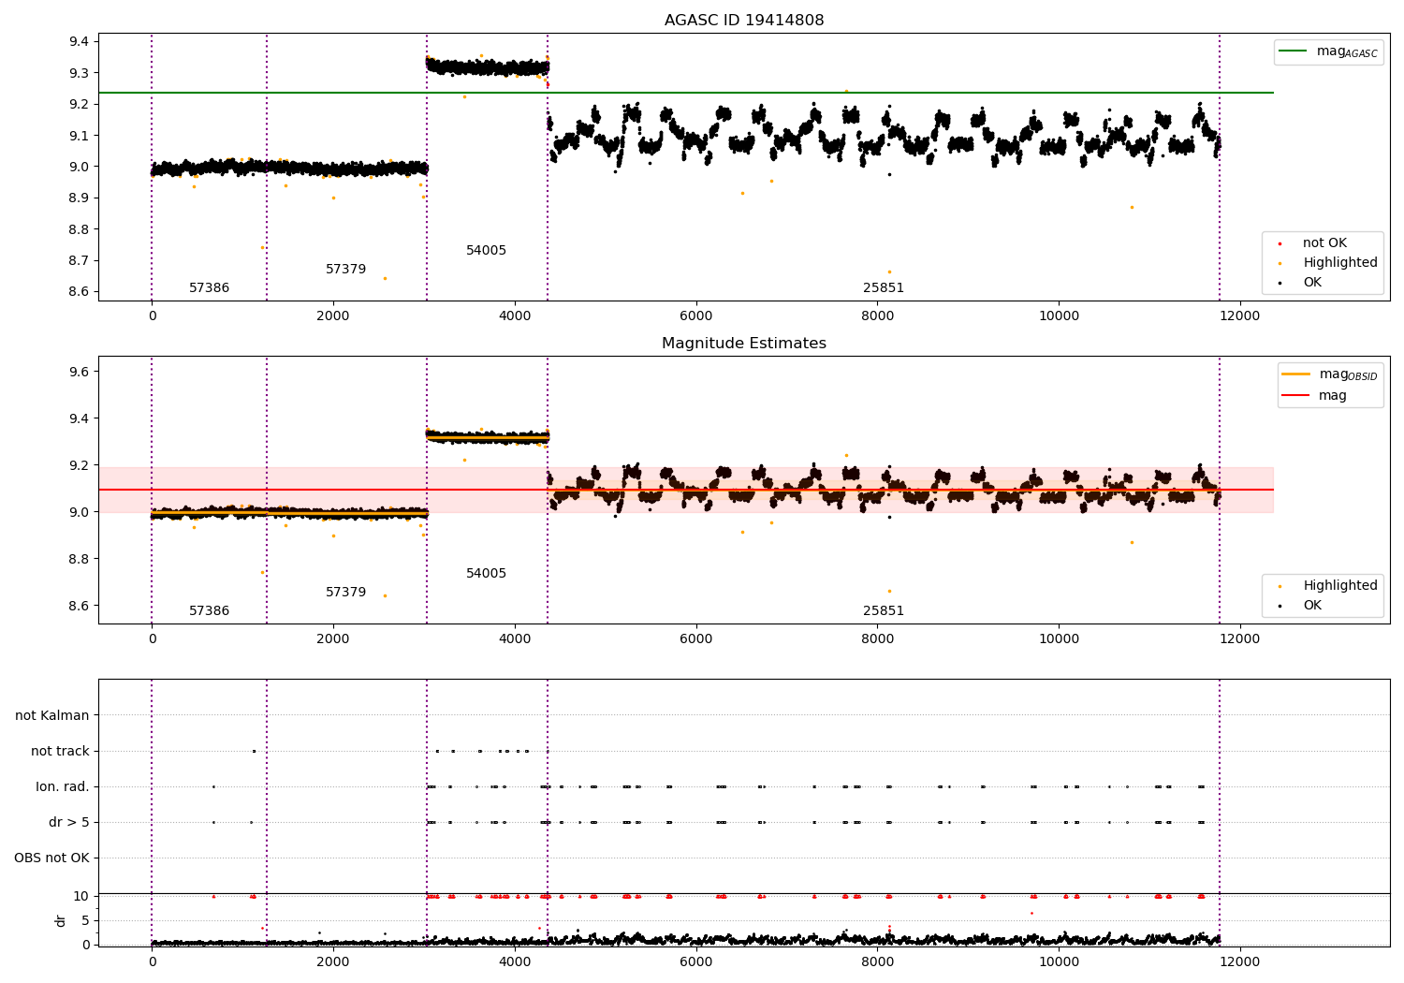Click the 'Ion. rad.' row label
Image resolution: width=1404 pixels, height=983 pixels.
click(x=63, y=787)
